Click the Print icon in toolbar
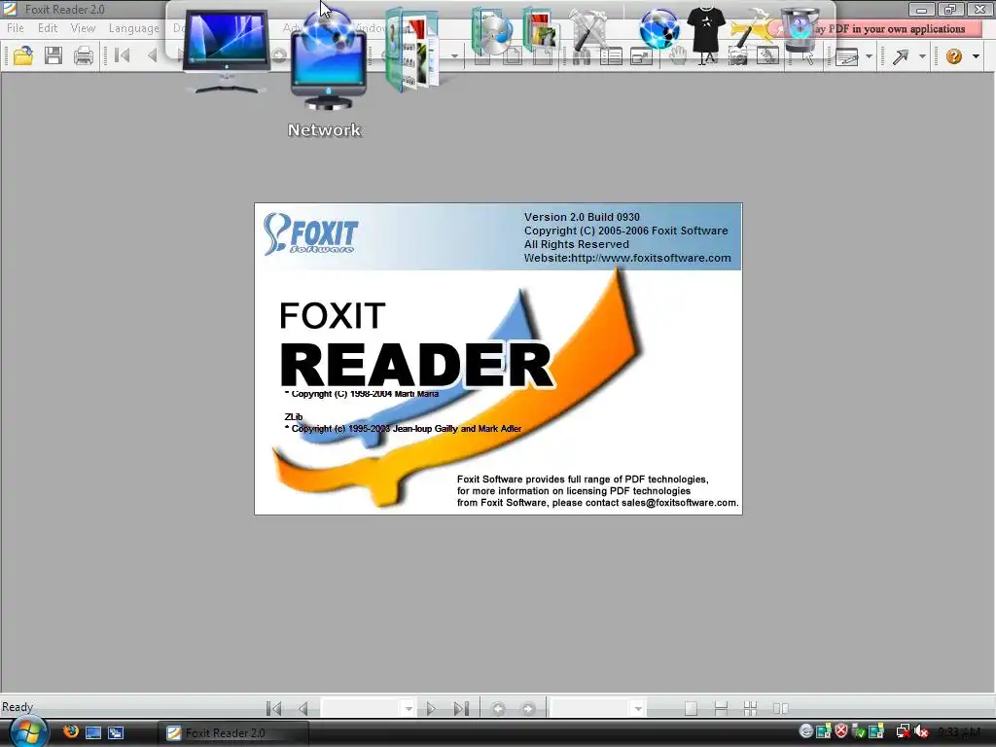The width and height of the screenshot is (996, 747). 84,56
